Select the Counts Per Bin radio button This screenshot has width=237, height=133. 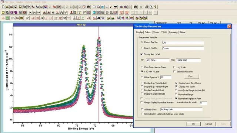tap(142, 48)
